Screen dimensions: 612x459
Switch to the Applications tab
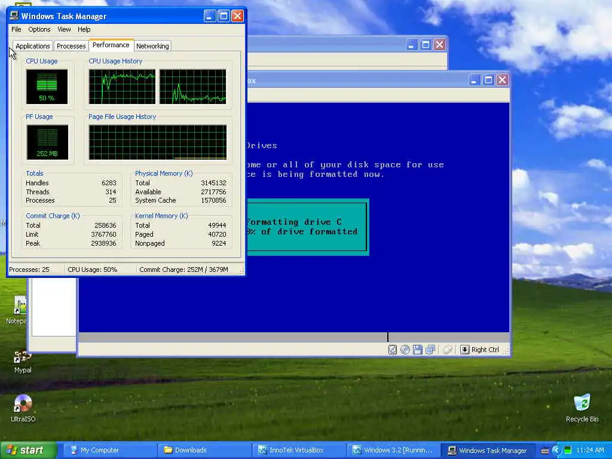tap(33, 46)
